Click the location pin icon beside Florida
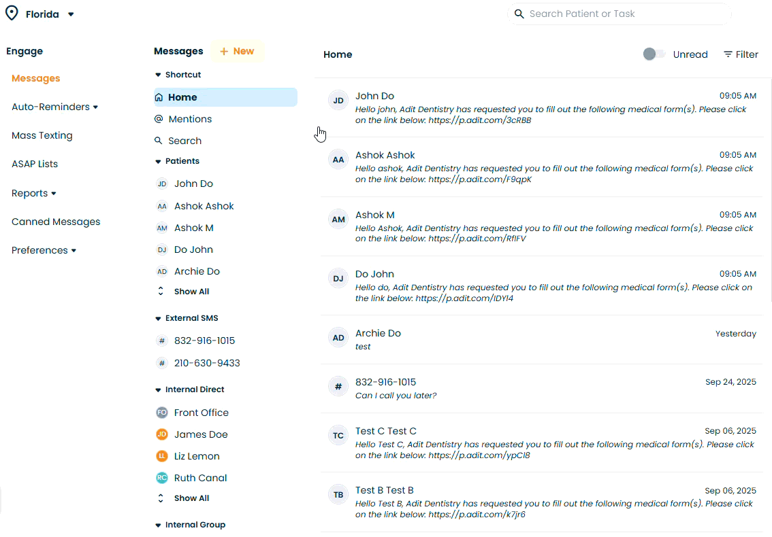Screen dimensions: 772x537 (x=12, y=14)
